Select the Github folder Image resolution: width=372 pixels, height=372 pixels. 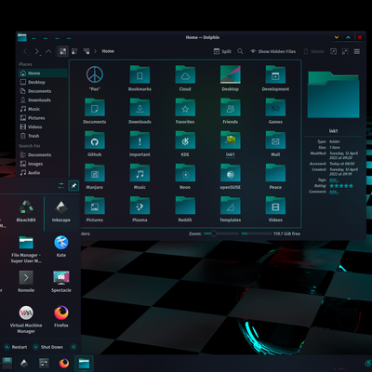pos(95,143)
